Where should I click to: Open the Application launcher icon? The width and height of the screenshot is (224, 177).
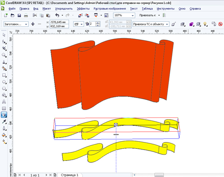(96, 15)
